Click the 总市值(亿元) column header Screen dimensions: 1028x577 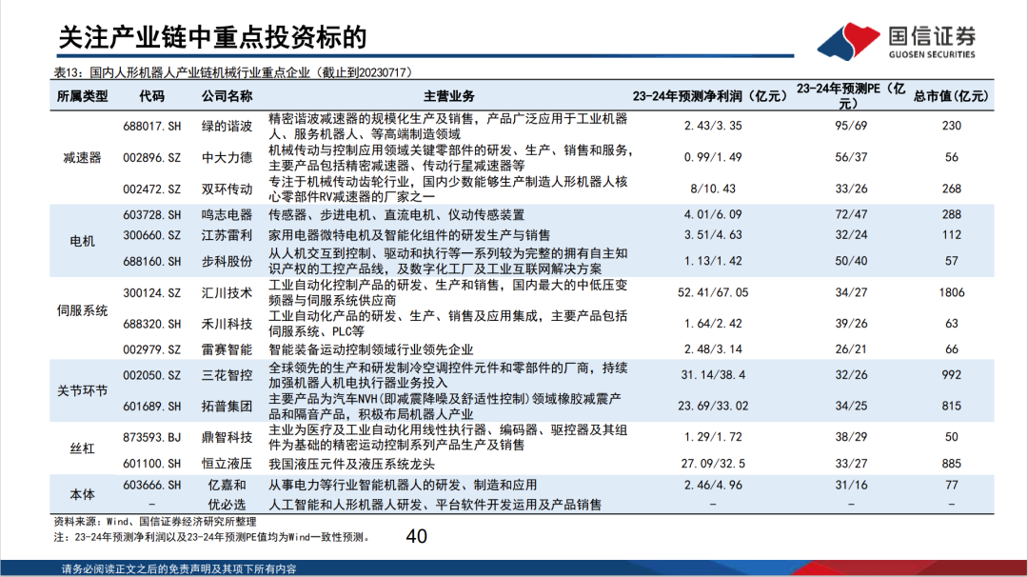[951, 96]
